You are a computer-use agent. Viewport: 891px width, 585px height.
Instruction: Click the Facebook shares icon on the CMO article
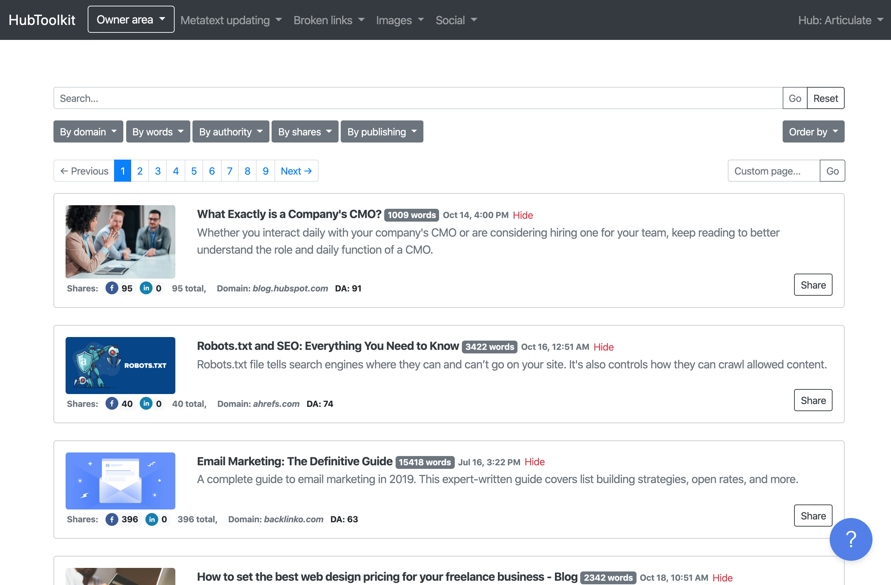[x=112, y=288]
